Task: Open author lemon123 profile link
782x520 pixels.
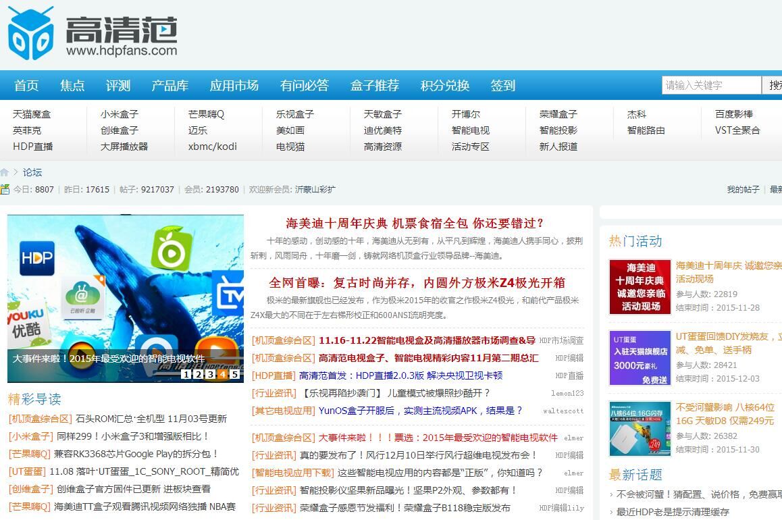Action: 567,393
